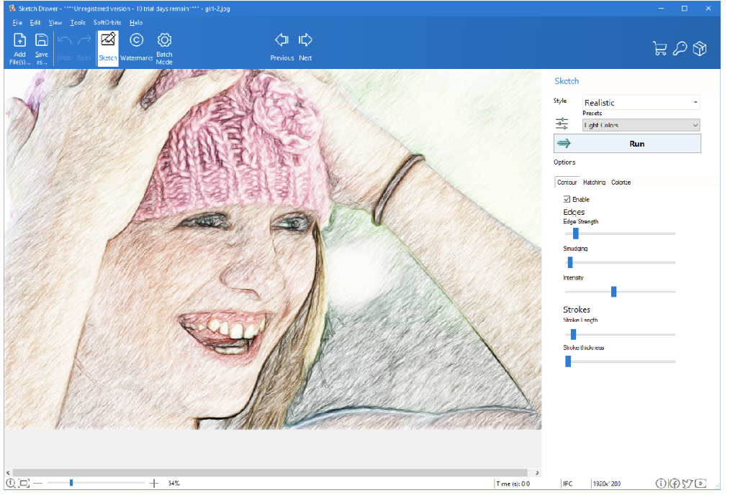730x503 pixels.
Task: Select the Sketch tool in the toolbar
Action: tap(107, 45)
